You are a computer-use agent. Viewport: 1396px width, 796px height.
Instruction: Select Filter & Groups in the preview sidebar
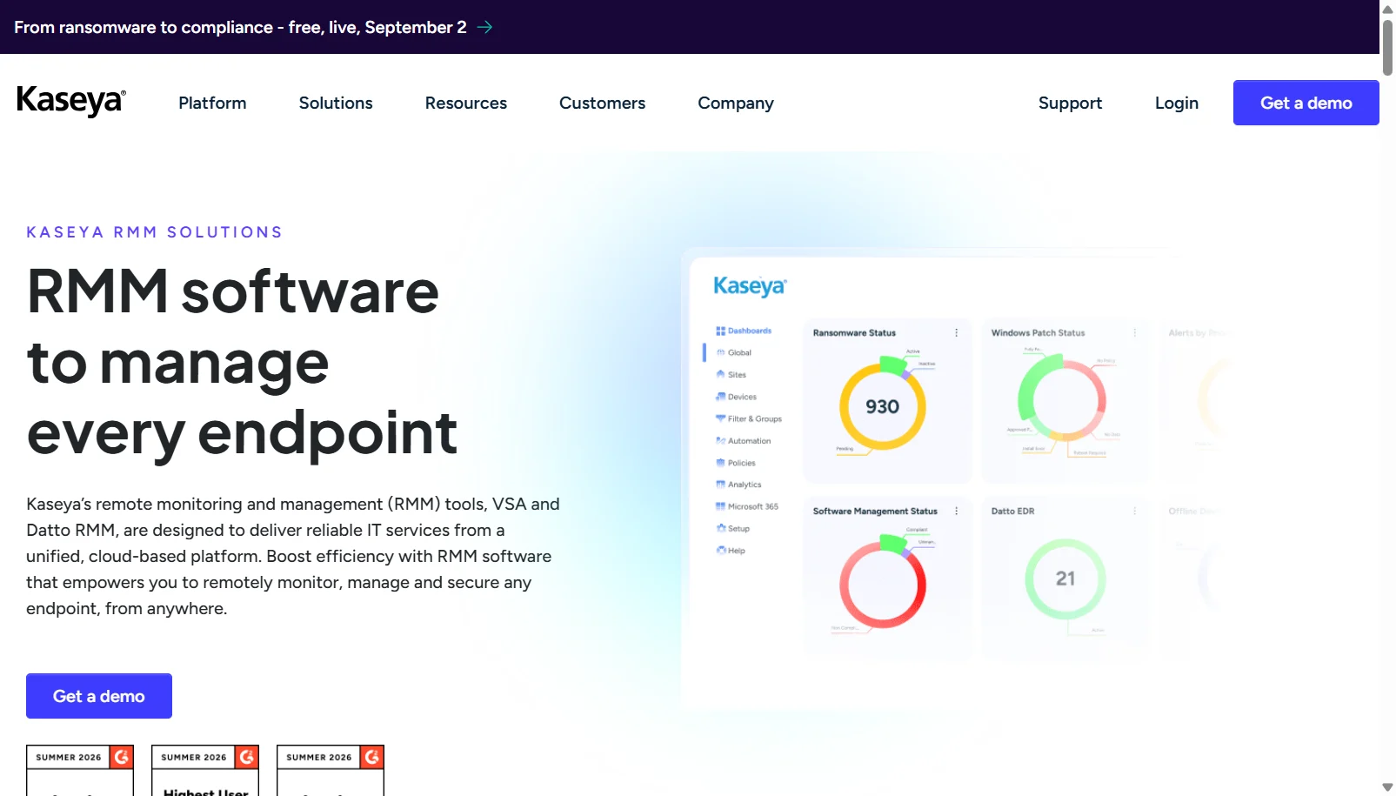(x=754, y=418)
